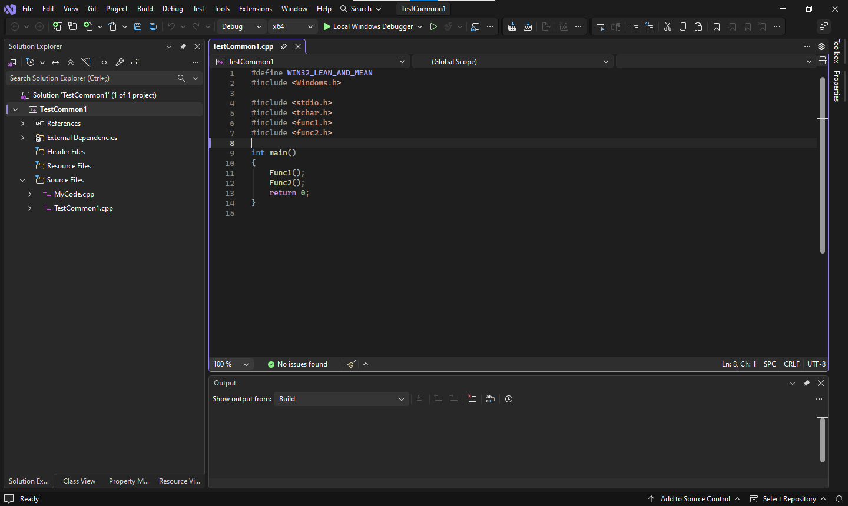Click Add to Source Control

tap(694, 499)
